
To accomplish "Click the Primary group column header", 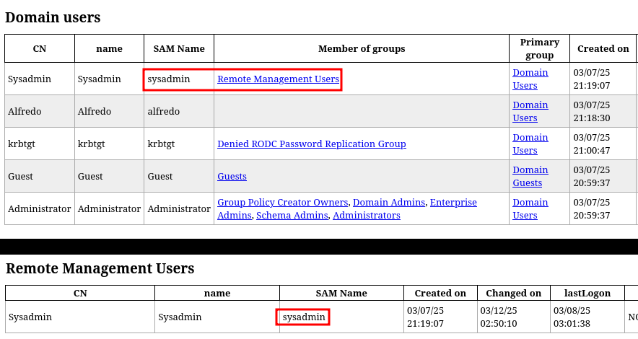I will [539, 49].
